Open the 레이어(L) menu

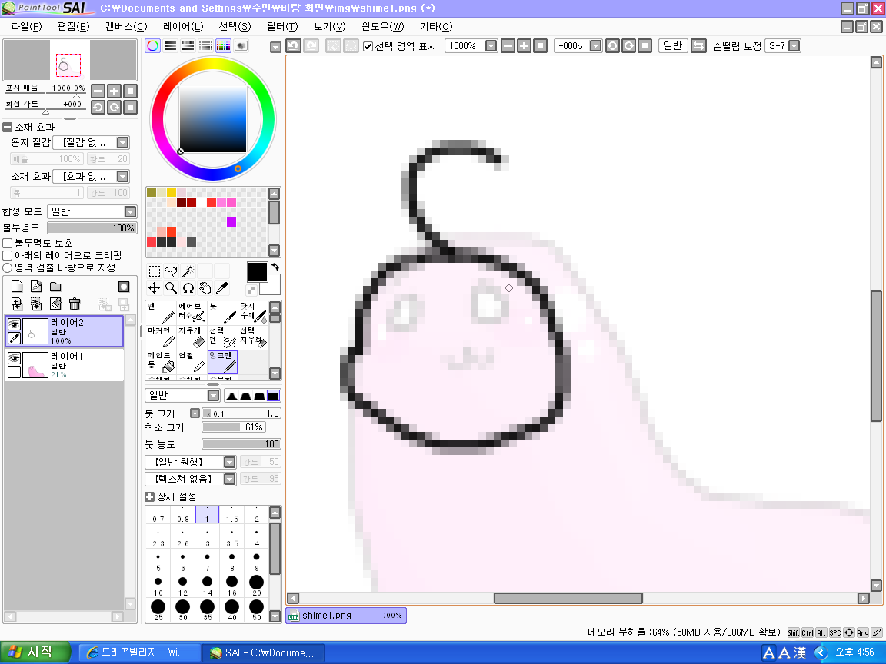(183, 27)
